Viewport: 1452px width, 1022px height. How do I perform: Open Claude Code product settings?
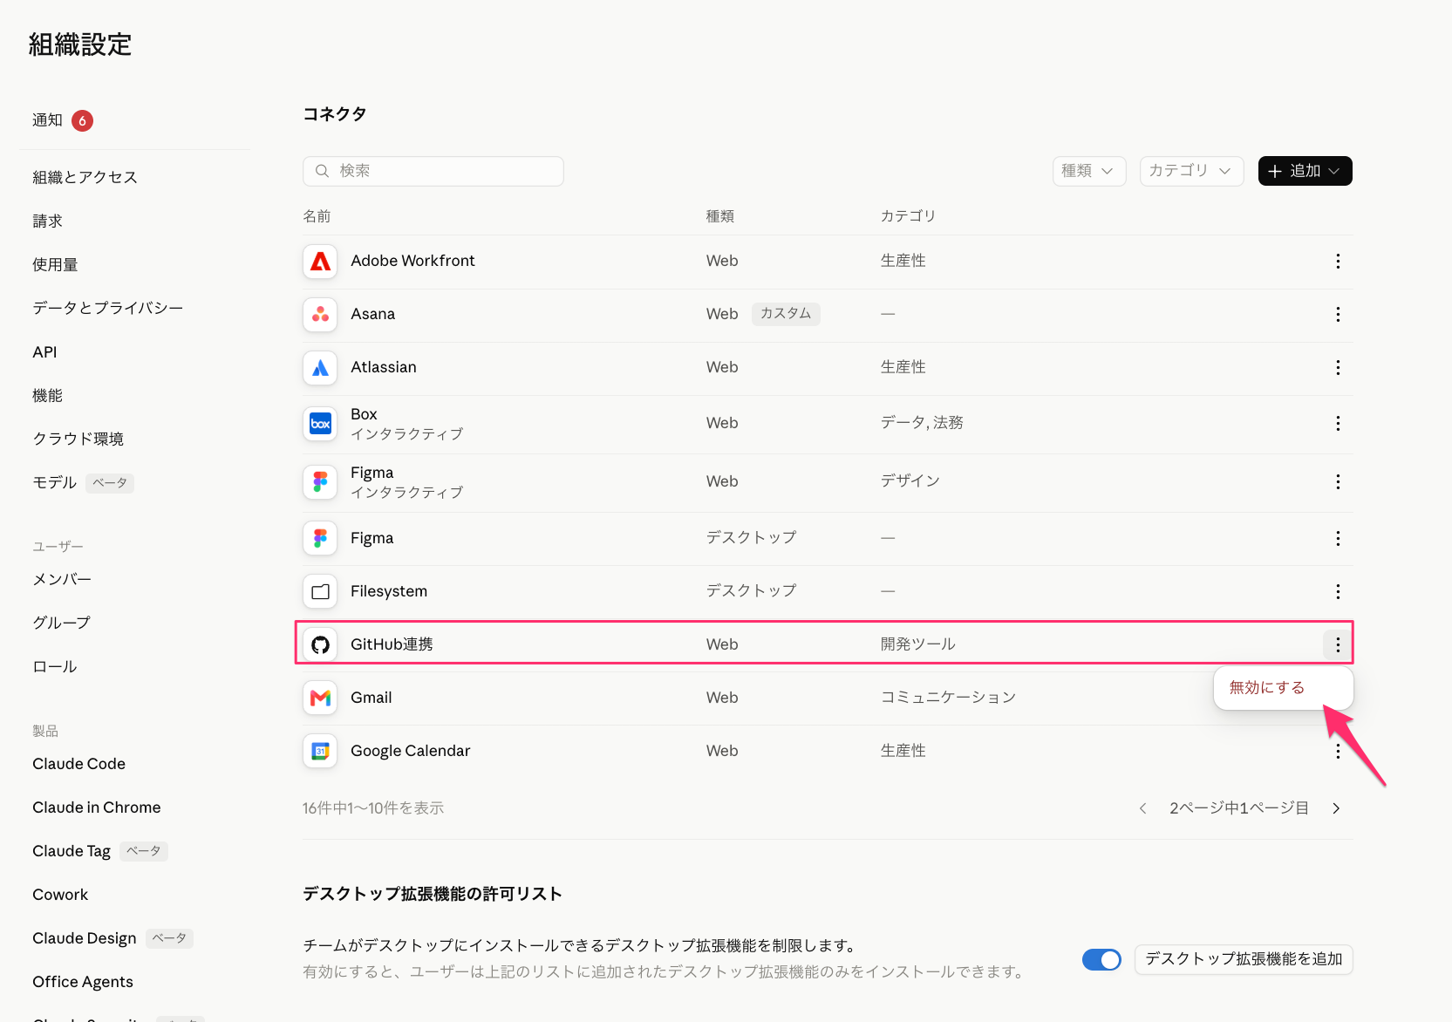point(78,764)
